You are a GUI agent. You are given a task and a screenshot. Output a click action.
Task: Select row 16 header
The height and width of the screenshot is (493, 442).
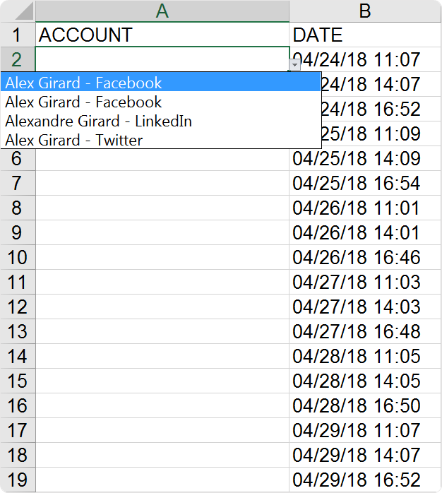[x=18, y=405]
